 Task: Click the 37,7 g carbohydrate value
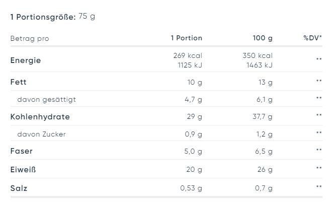(x=263, y=116)
